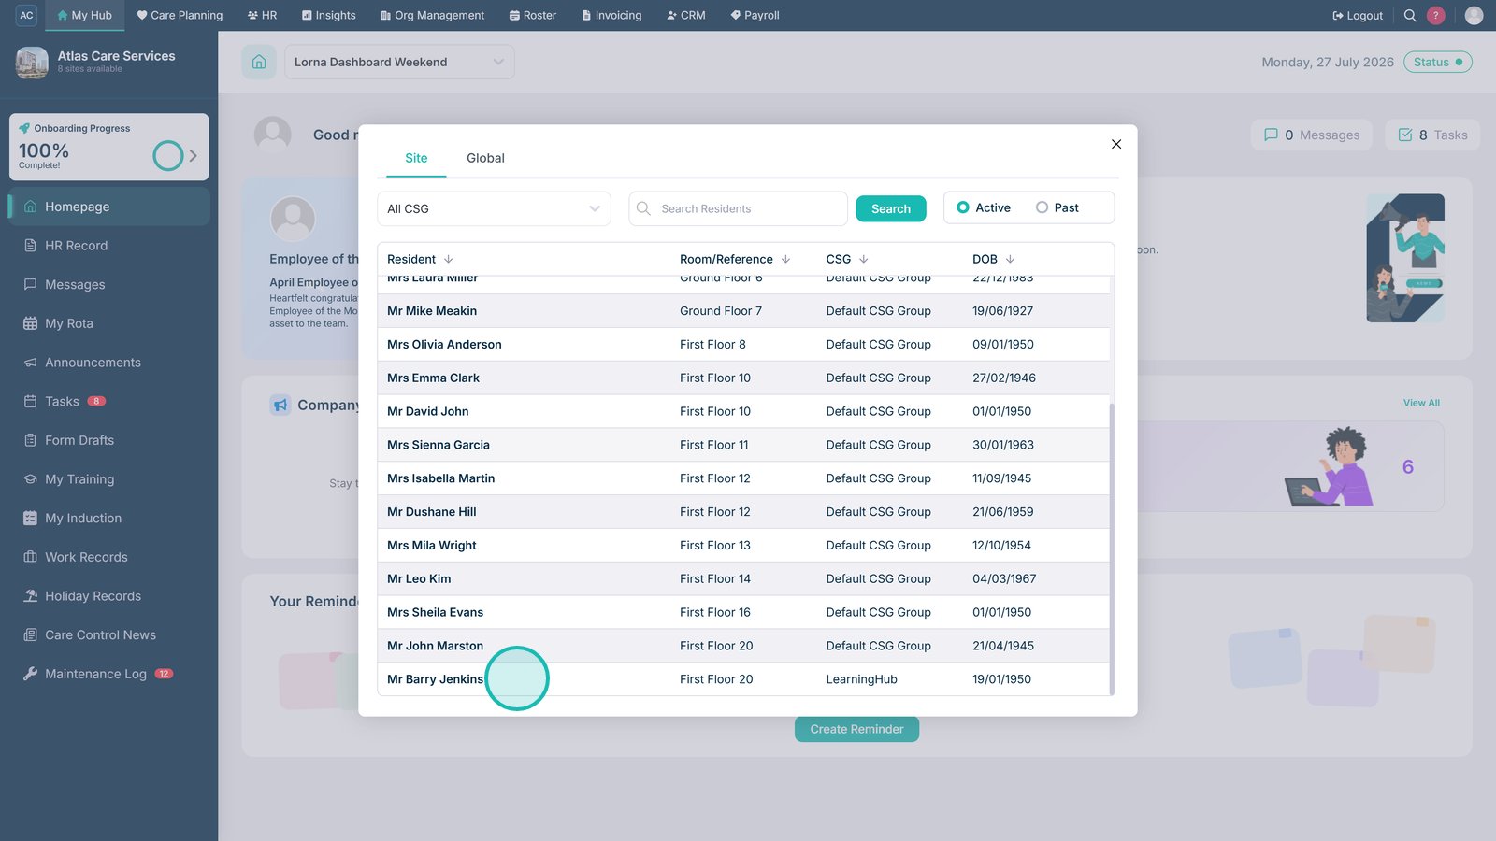Click the Search button

click(891, 208)
